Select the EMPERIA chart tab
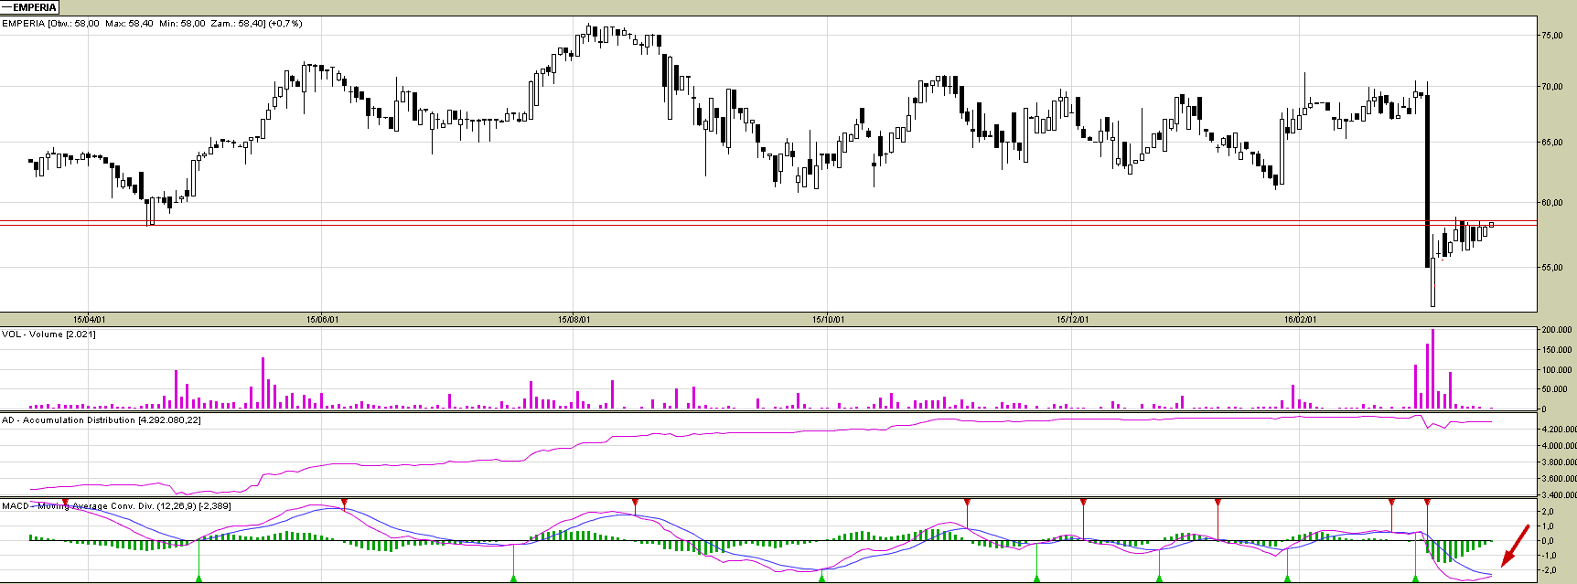Viewport: 1577px width, 584px height. pos(30,7)
